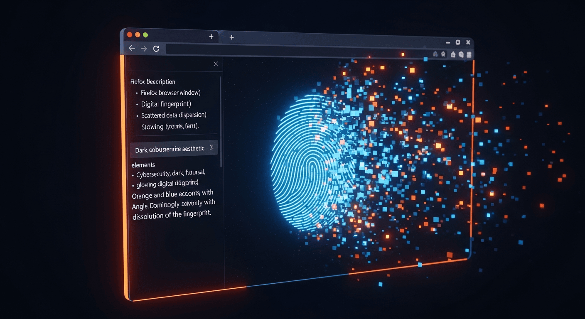Screen dimensions: 585x319
Task: Click the red traffic-light dot
Action: (129, 34)
